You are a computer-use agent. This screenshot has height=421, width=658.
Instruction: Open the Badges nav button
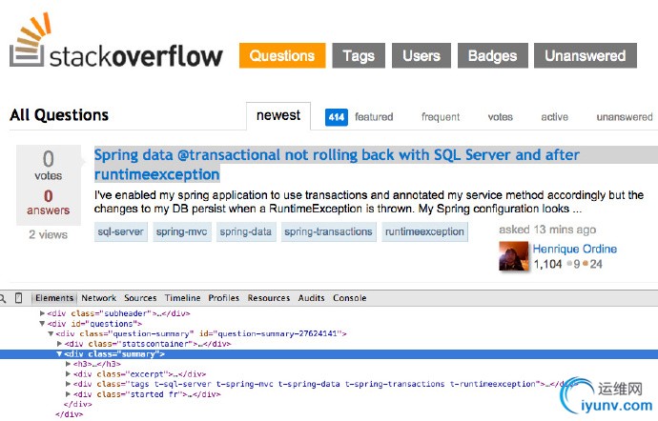493,55
